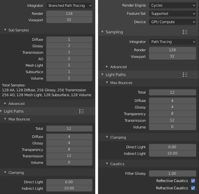Click Transmission bounces field in right panel
Image resolution: width=199 pixels, height=194 pixels.
[172, 120]
